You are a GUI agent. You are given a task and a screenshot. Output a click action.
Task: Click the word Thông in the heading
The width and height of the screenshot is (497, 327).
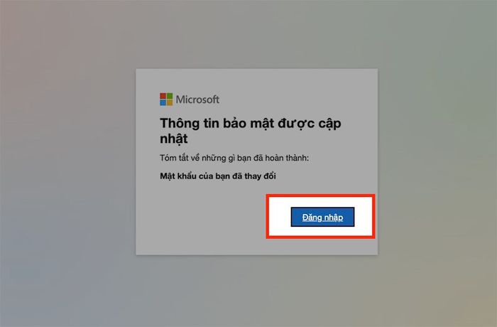[x=180, y=124]
